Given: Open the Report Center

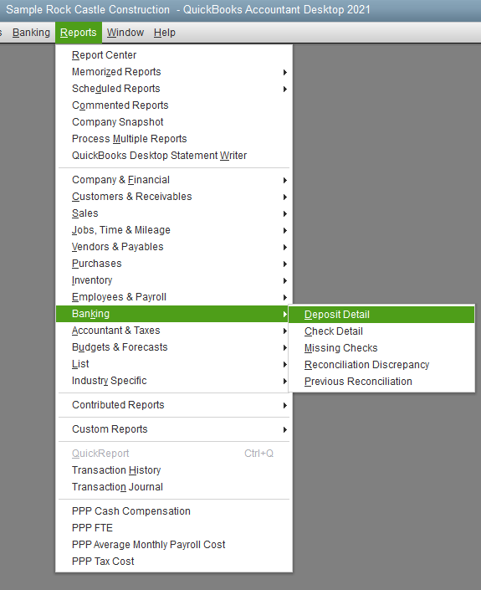Looking at the screenshot, I should point(174,55).
